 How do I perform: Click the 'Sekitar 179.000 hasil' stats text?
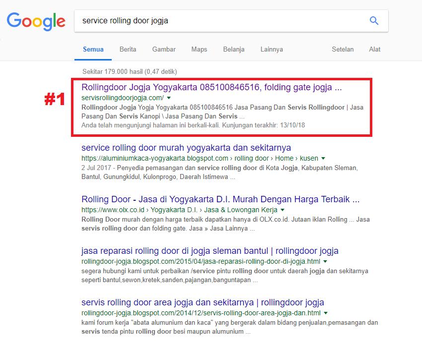click(x=130, y=72)
